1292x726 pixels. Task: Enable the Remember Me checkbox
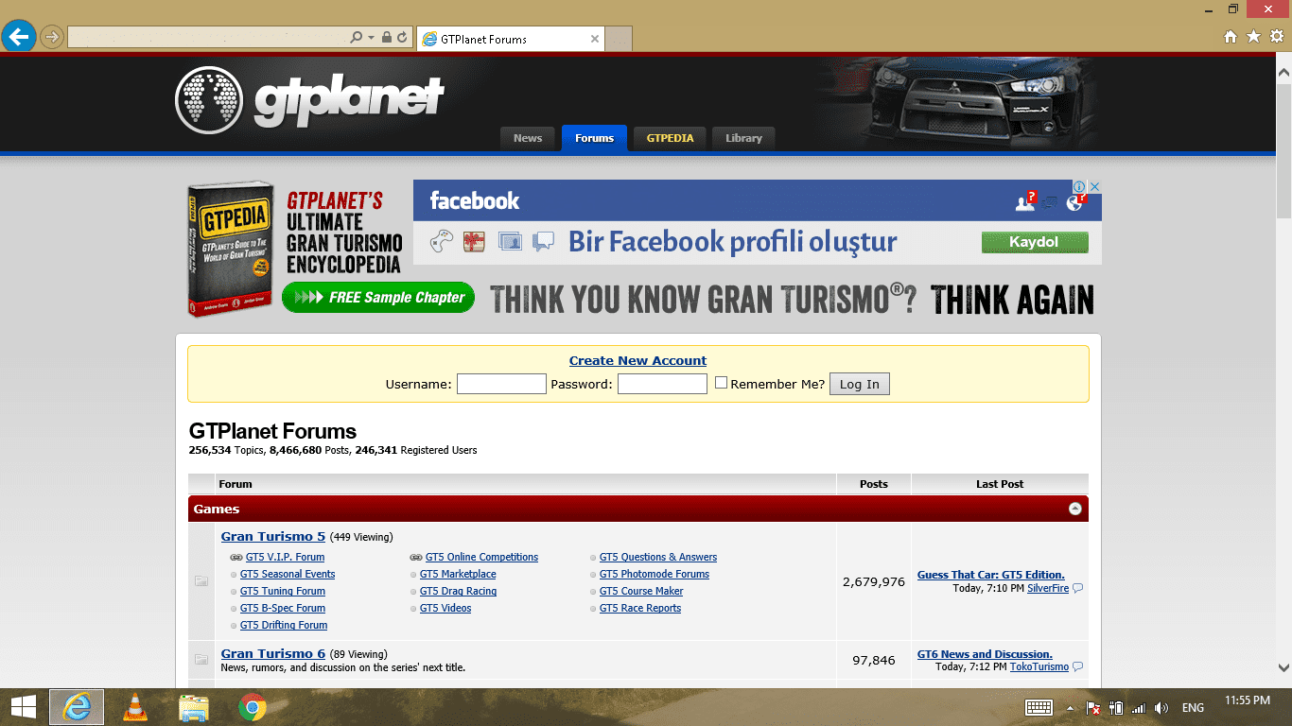coord(721,383)
